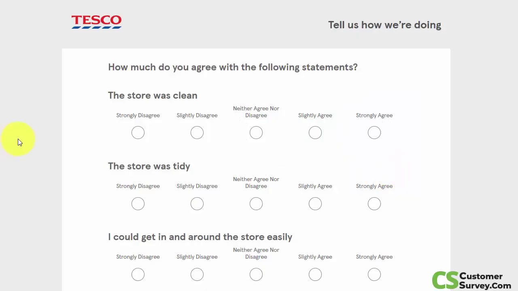
Task: Click the 'Tell us how we're doing' heading
Action: pos(384,25)
